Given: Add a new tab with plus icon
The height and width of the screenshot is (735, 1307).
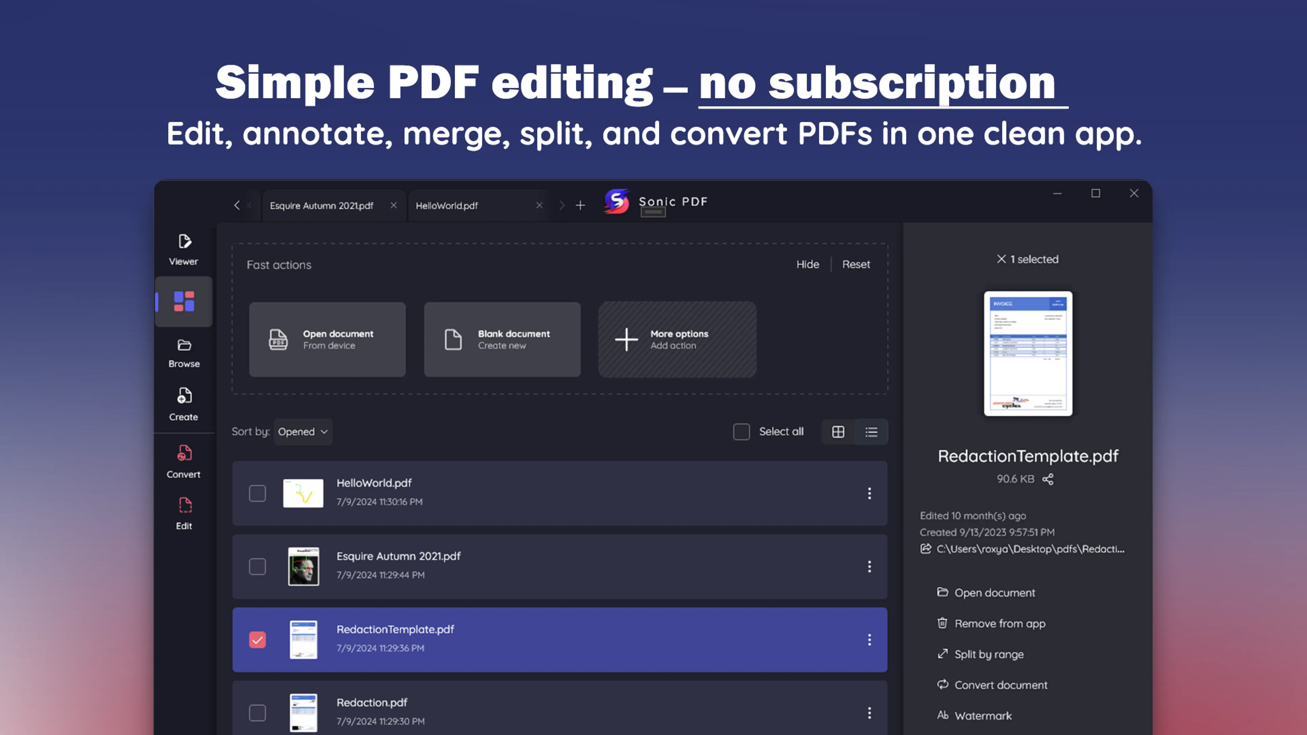Looking at the screenshot, I should 580,206.
